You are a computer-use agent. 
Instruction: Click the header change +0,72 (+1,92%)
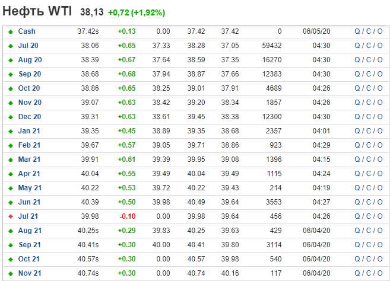pos(137,12)
